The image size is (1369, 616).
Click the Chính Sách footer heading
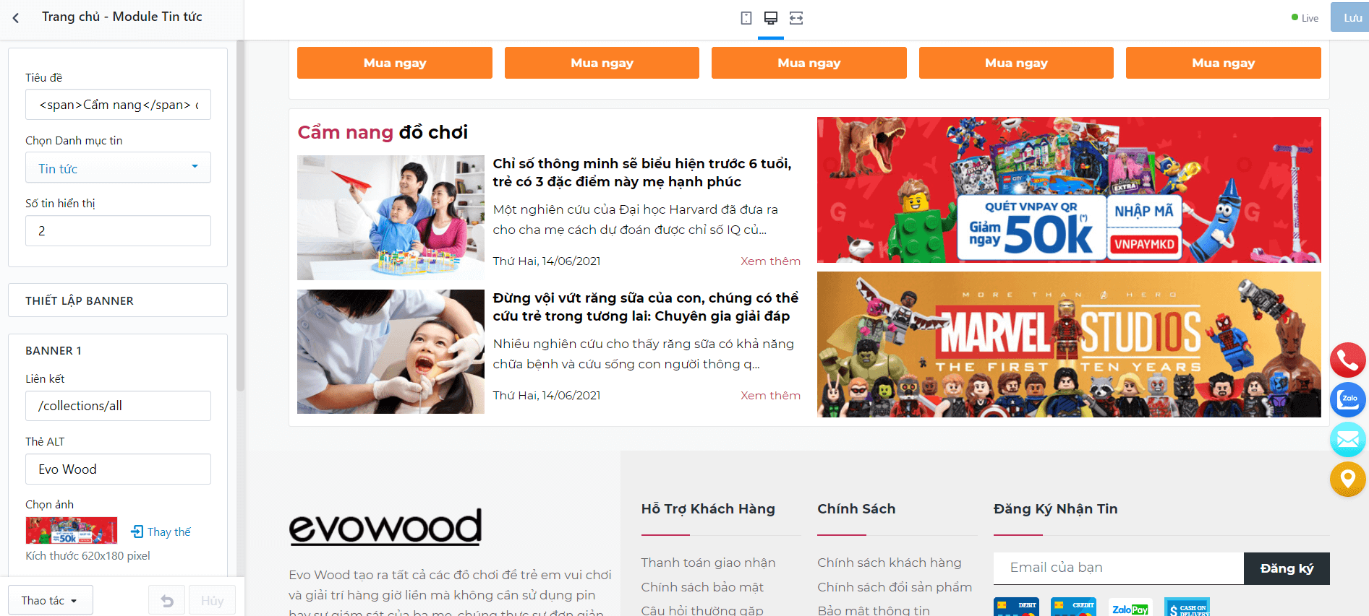pos(856,508)
